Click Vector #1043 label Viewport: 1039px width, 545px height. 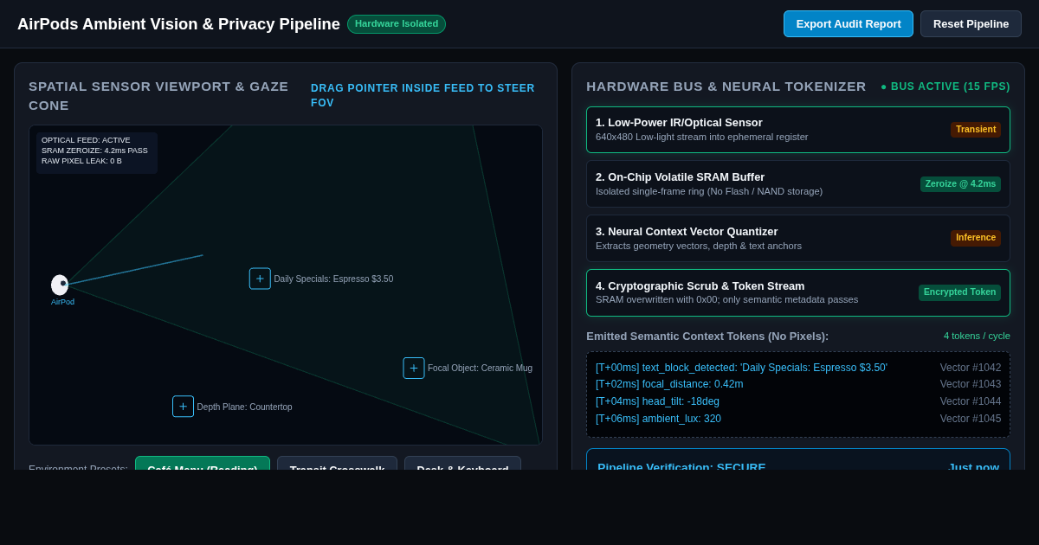pyautogui.click(x=971, y=384)
